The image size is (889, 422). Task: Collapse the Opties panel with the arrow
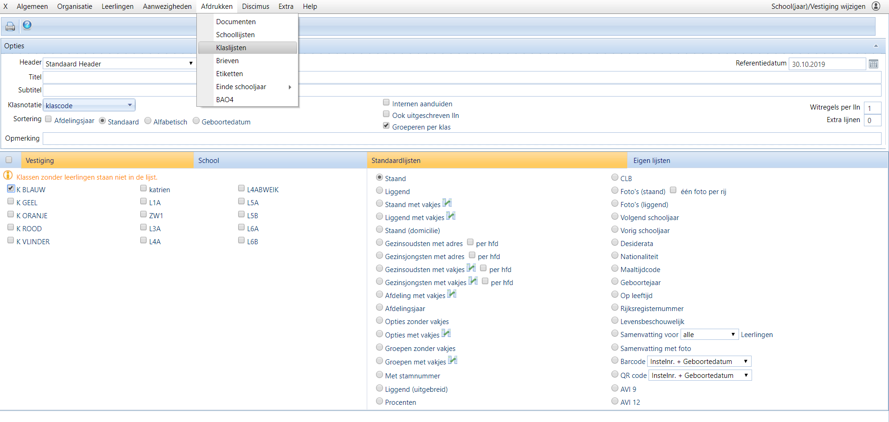pyautogui.click(x=876, y=46)
